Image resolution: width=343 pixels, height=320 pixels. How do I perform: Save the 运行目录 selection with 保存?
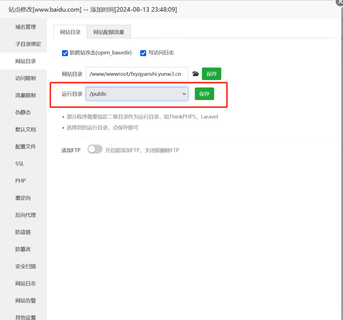[204, 94]
